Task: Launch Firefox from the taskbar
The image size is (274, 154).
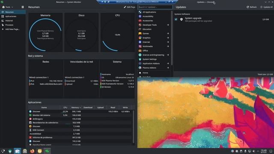Action: coord(32,151)
